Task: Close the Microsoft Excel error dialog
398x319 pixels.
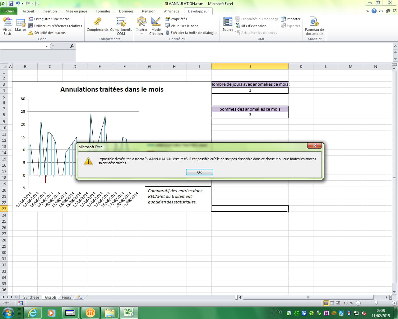Action: point(315,145)
